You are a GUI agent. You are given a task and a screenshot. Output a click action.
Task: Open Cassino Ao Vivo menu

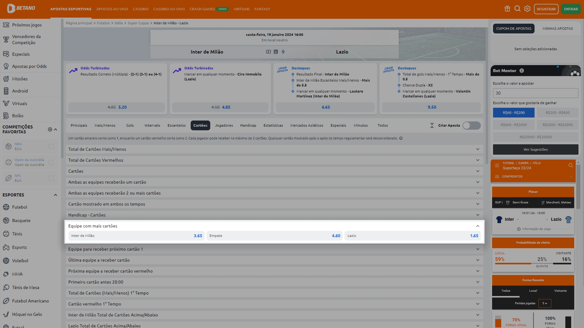pyautogui.click(x=169, y=9)
